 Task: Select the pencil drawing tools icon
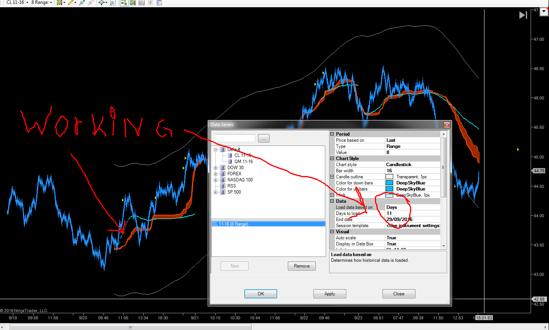coord(71,2)
